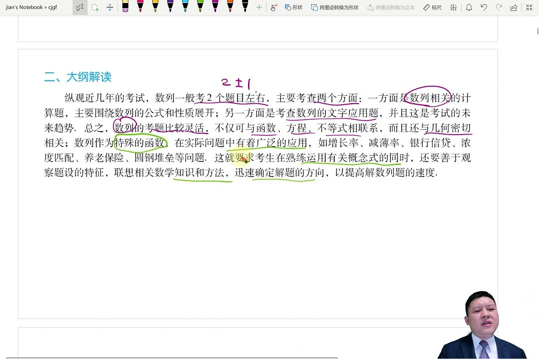The image size is (539, 359).
Task: Select the magenta pen
Action: point(215,6)
